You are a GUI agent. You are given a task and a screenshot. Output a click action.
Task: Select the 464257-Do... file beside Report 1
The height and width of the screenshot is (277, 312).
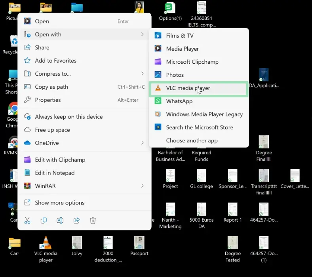[264, 209]
